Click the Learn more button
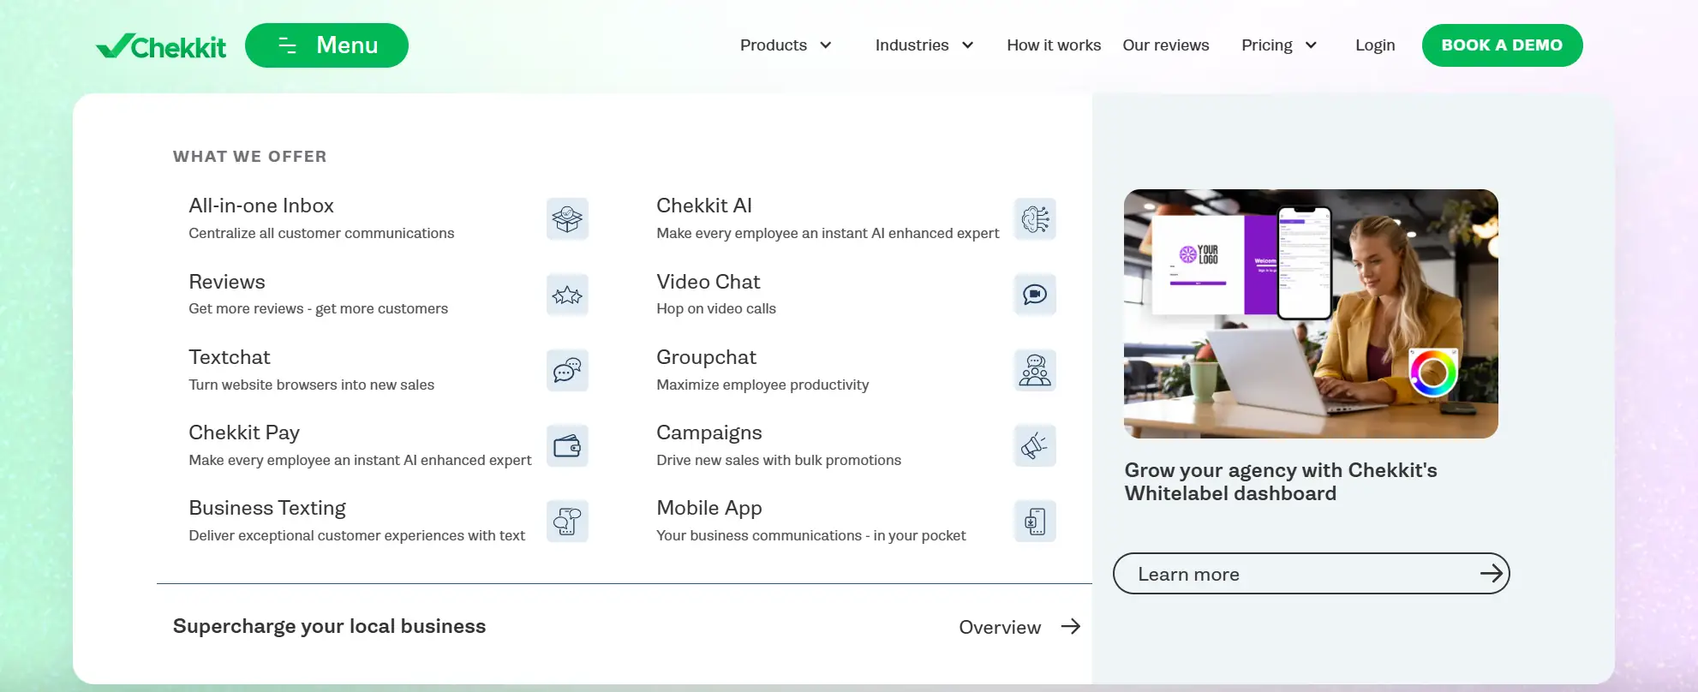The width and height of the screenshot is (1698, 692). (1311, 574)
